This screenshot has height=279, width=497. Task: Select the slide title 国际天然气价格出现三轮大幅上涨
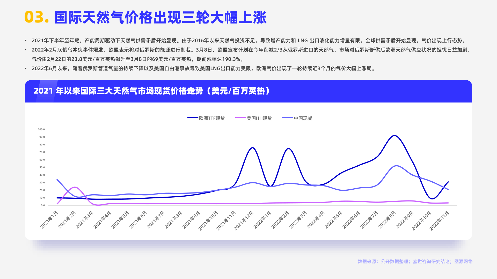point(160,17)
